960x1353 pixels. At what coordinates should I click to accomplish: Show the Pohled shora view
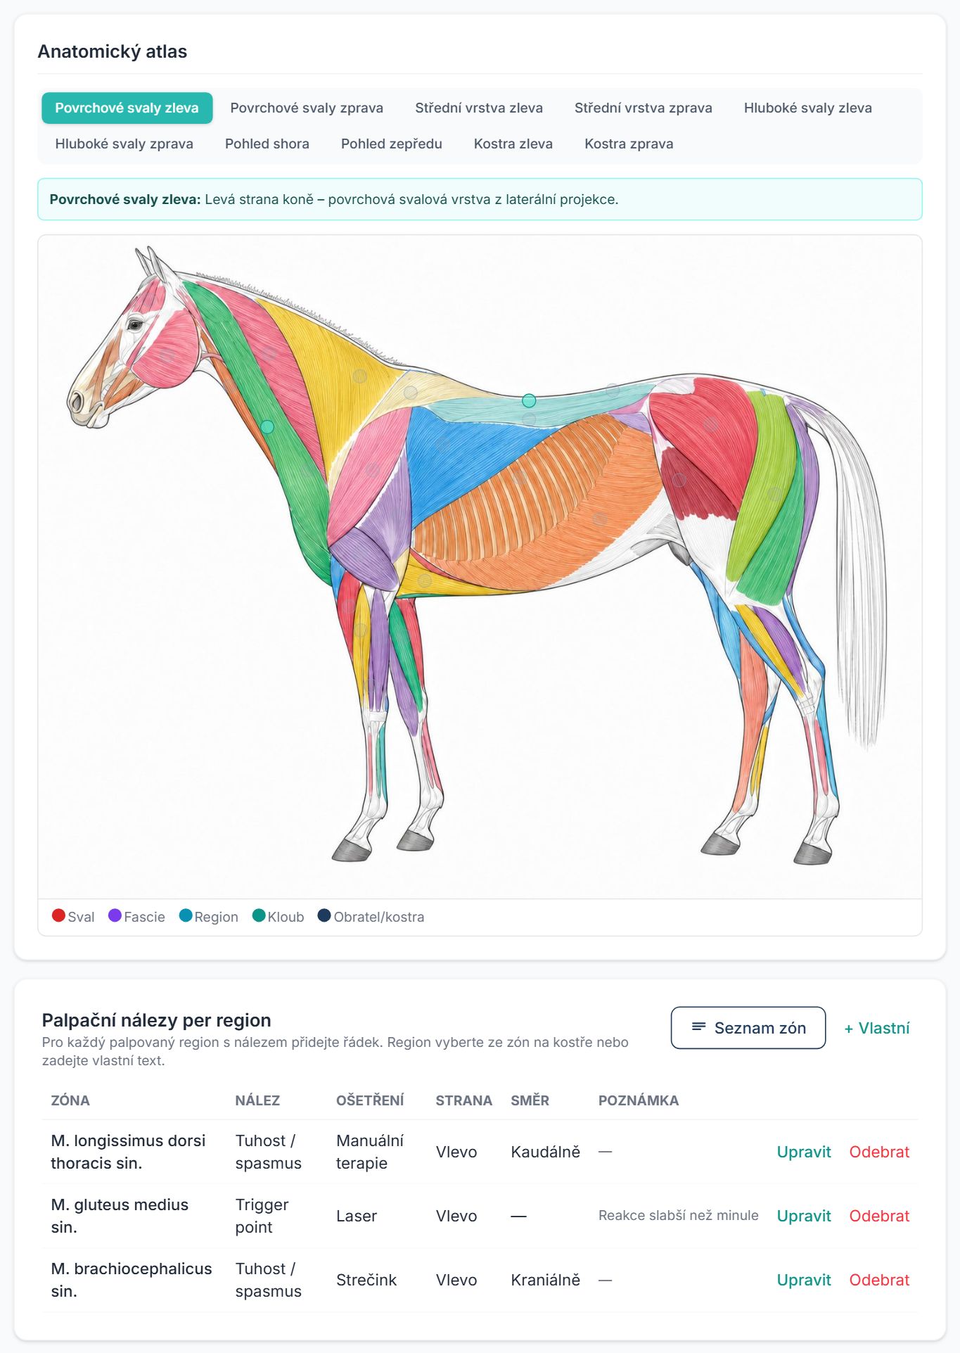(267, 144)
